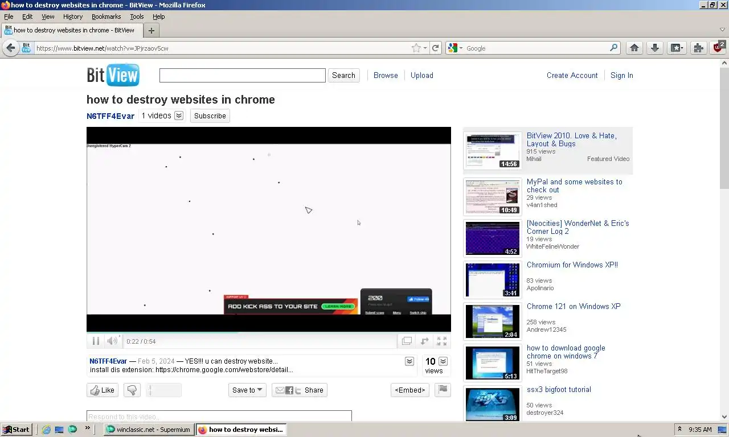Open the Windows Start menu
The height and width of the screenshot is (437, 729).
16,430
